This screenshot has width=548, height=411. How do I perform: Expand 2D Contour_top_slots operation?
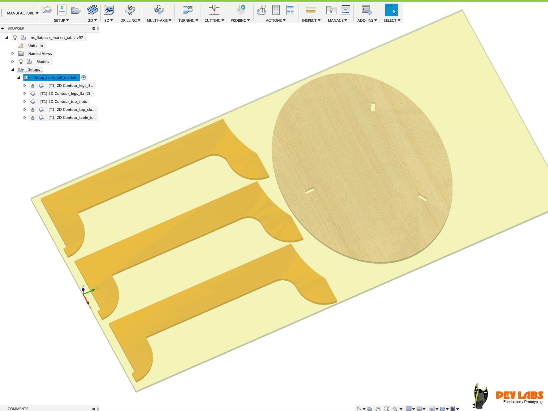pyautogui.click(x=24, y=102)
